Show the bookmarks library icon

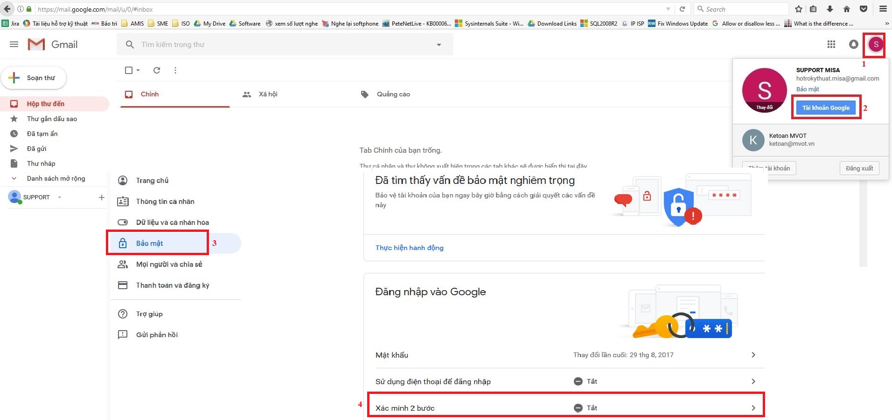pos(813,9)
